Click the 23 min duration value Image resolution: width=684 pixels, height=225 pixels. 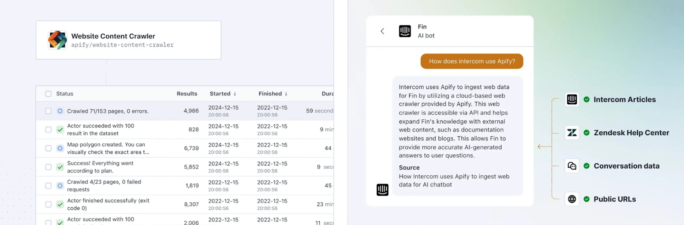tap(325, 204)
